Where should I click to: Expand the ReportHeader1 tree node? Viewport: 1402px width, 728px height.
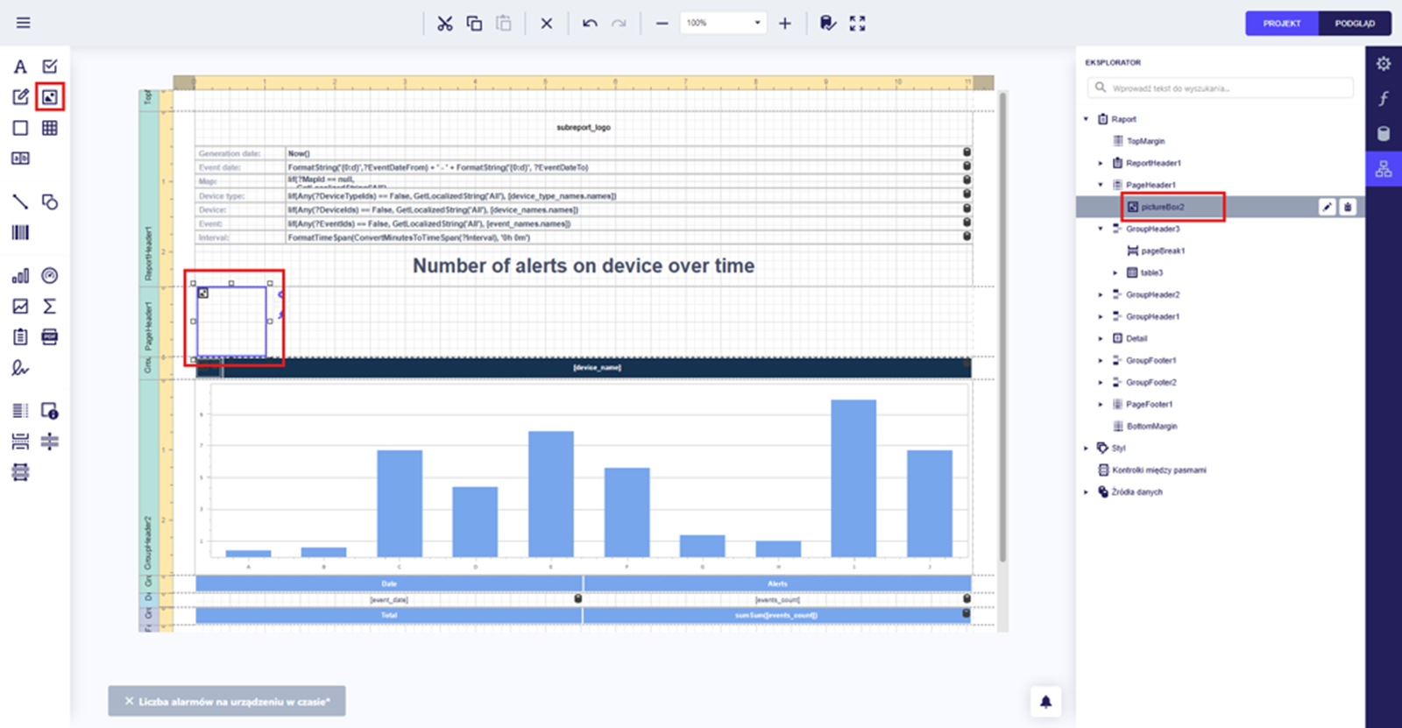(x=1101, y=163)
